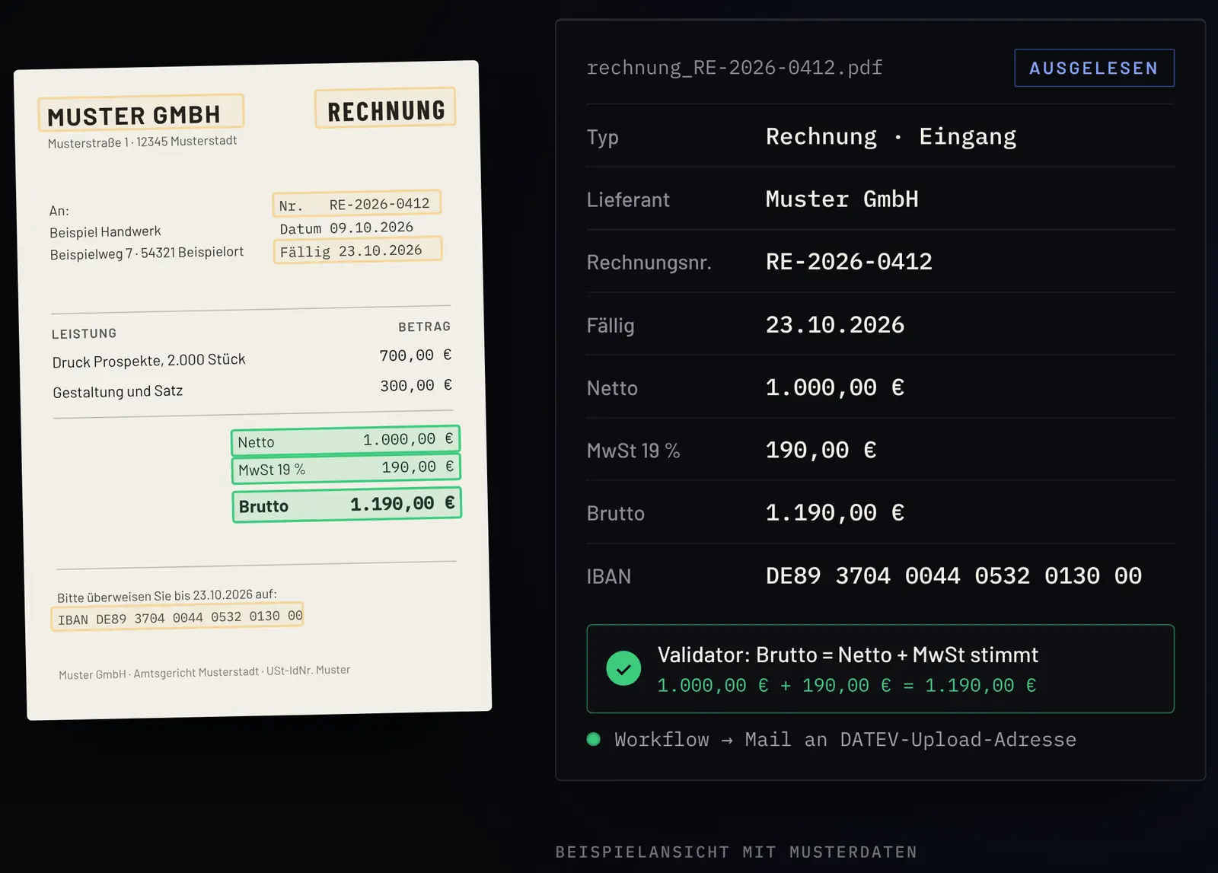
Task: Click the highlighted MUSTER GMBH heading on the invoice
Action: [x=141, y=113]
